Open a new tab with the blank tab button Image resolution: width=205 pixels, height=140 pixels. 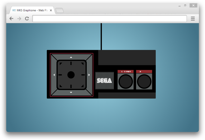tap(60, 10)
